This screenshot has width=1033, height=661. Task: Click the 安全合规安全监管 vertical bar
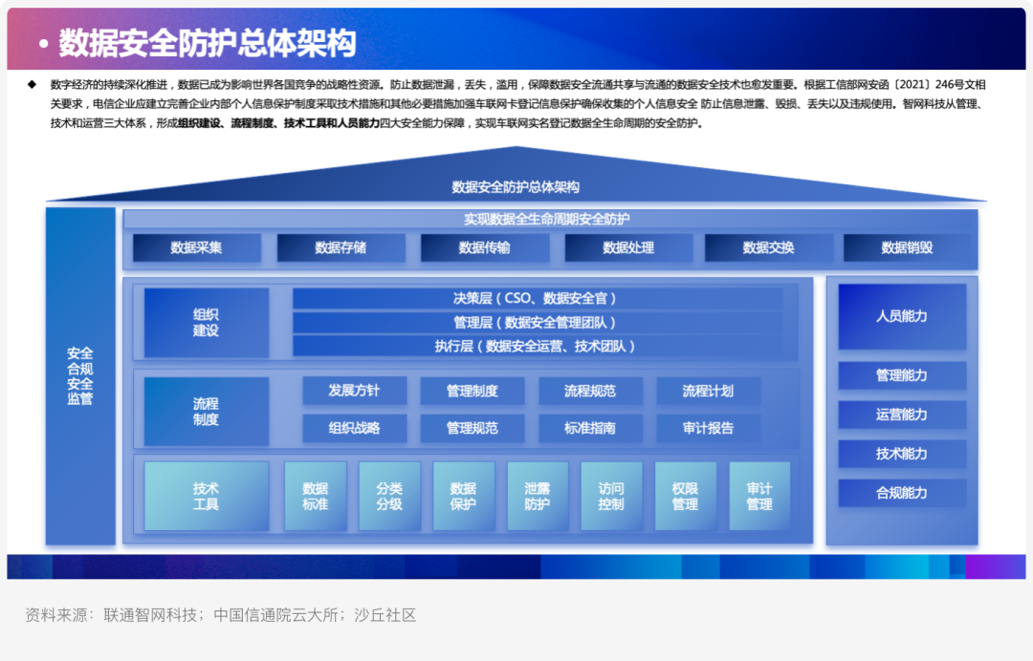80,376
